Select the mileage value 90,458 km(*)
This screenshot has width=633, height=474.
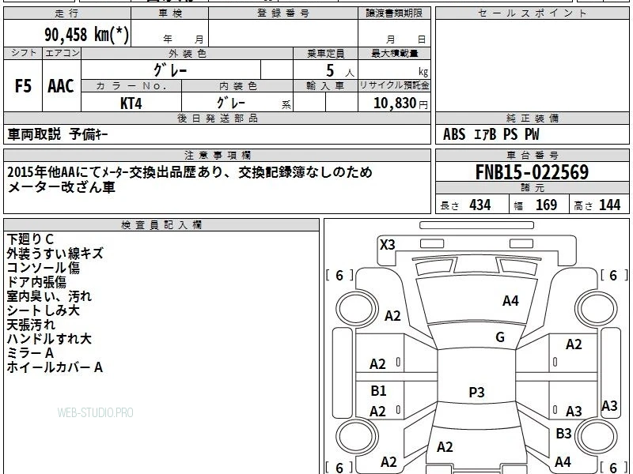86,35
